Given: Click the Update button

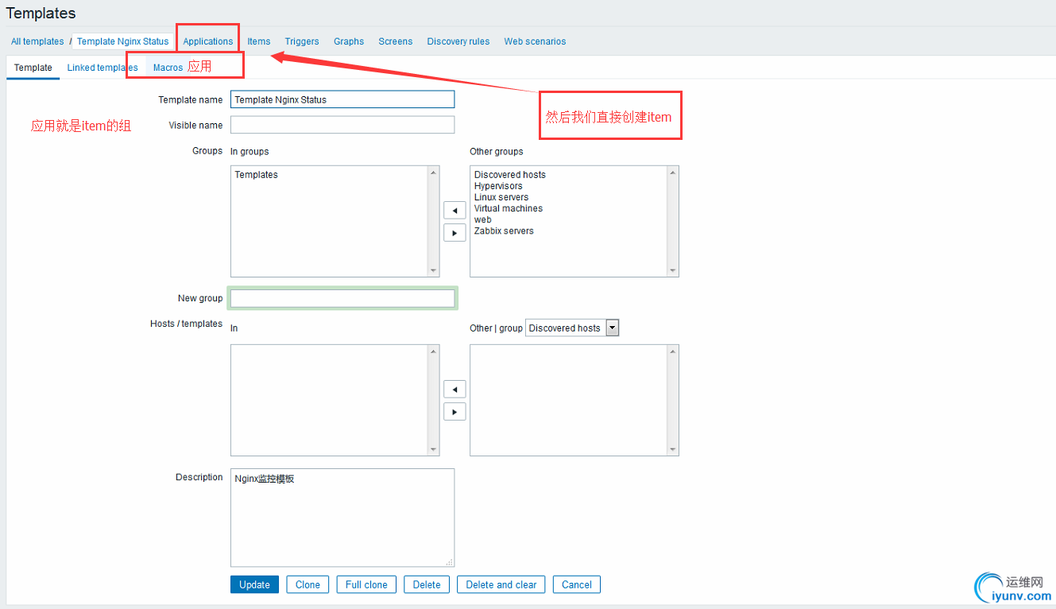Looking at the screenshot, I should [255, 584].
